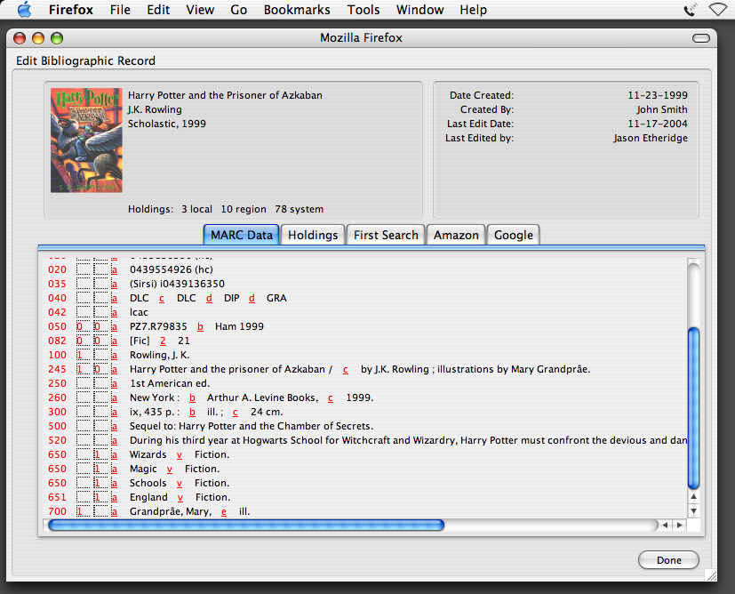Switch to the First Search tab

(x=386, y=235)
